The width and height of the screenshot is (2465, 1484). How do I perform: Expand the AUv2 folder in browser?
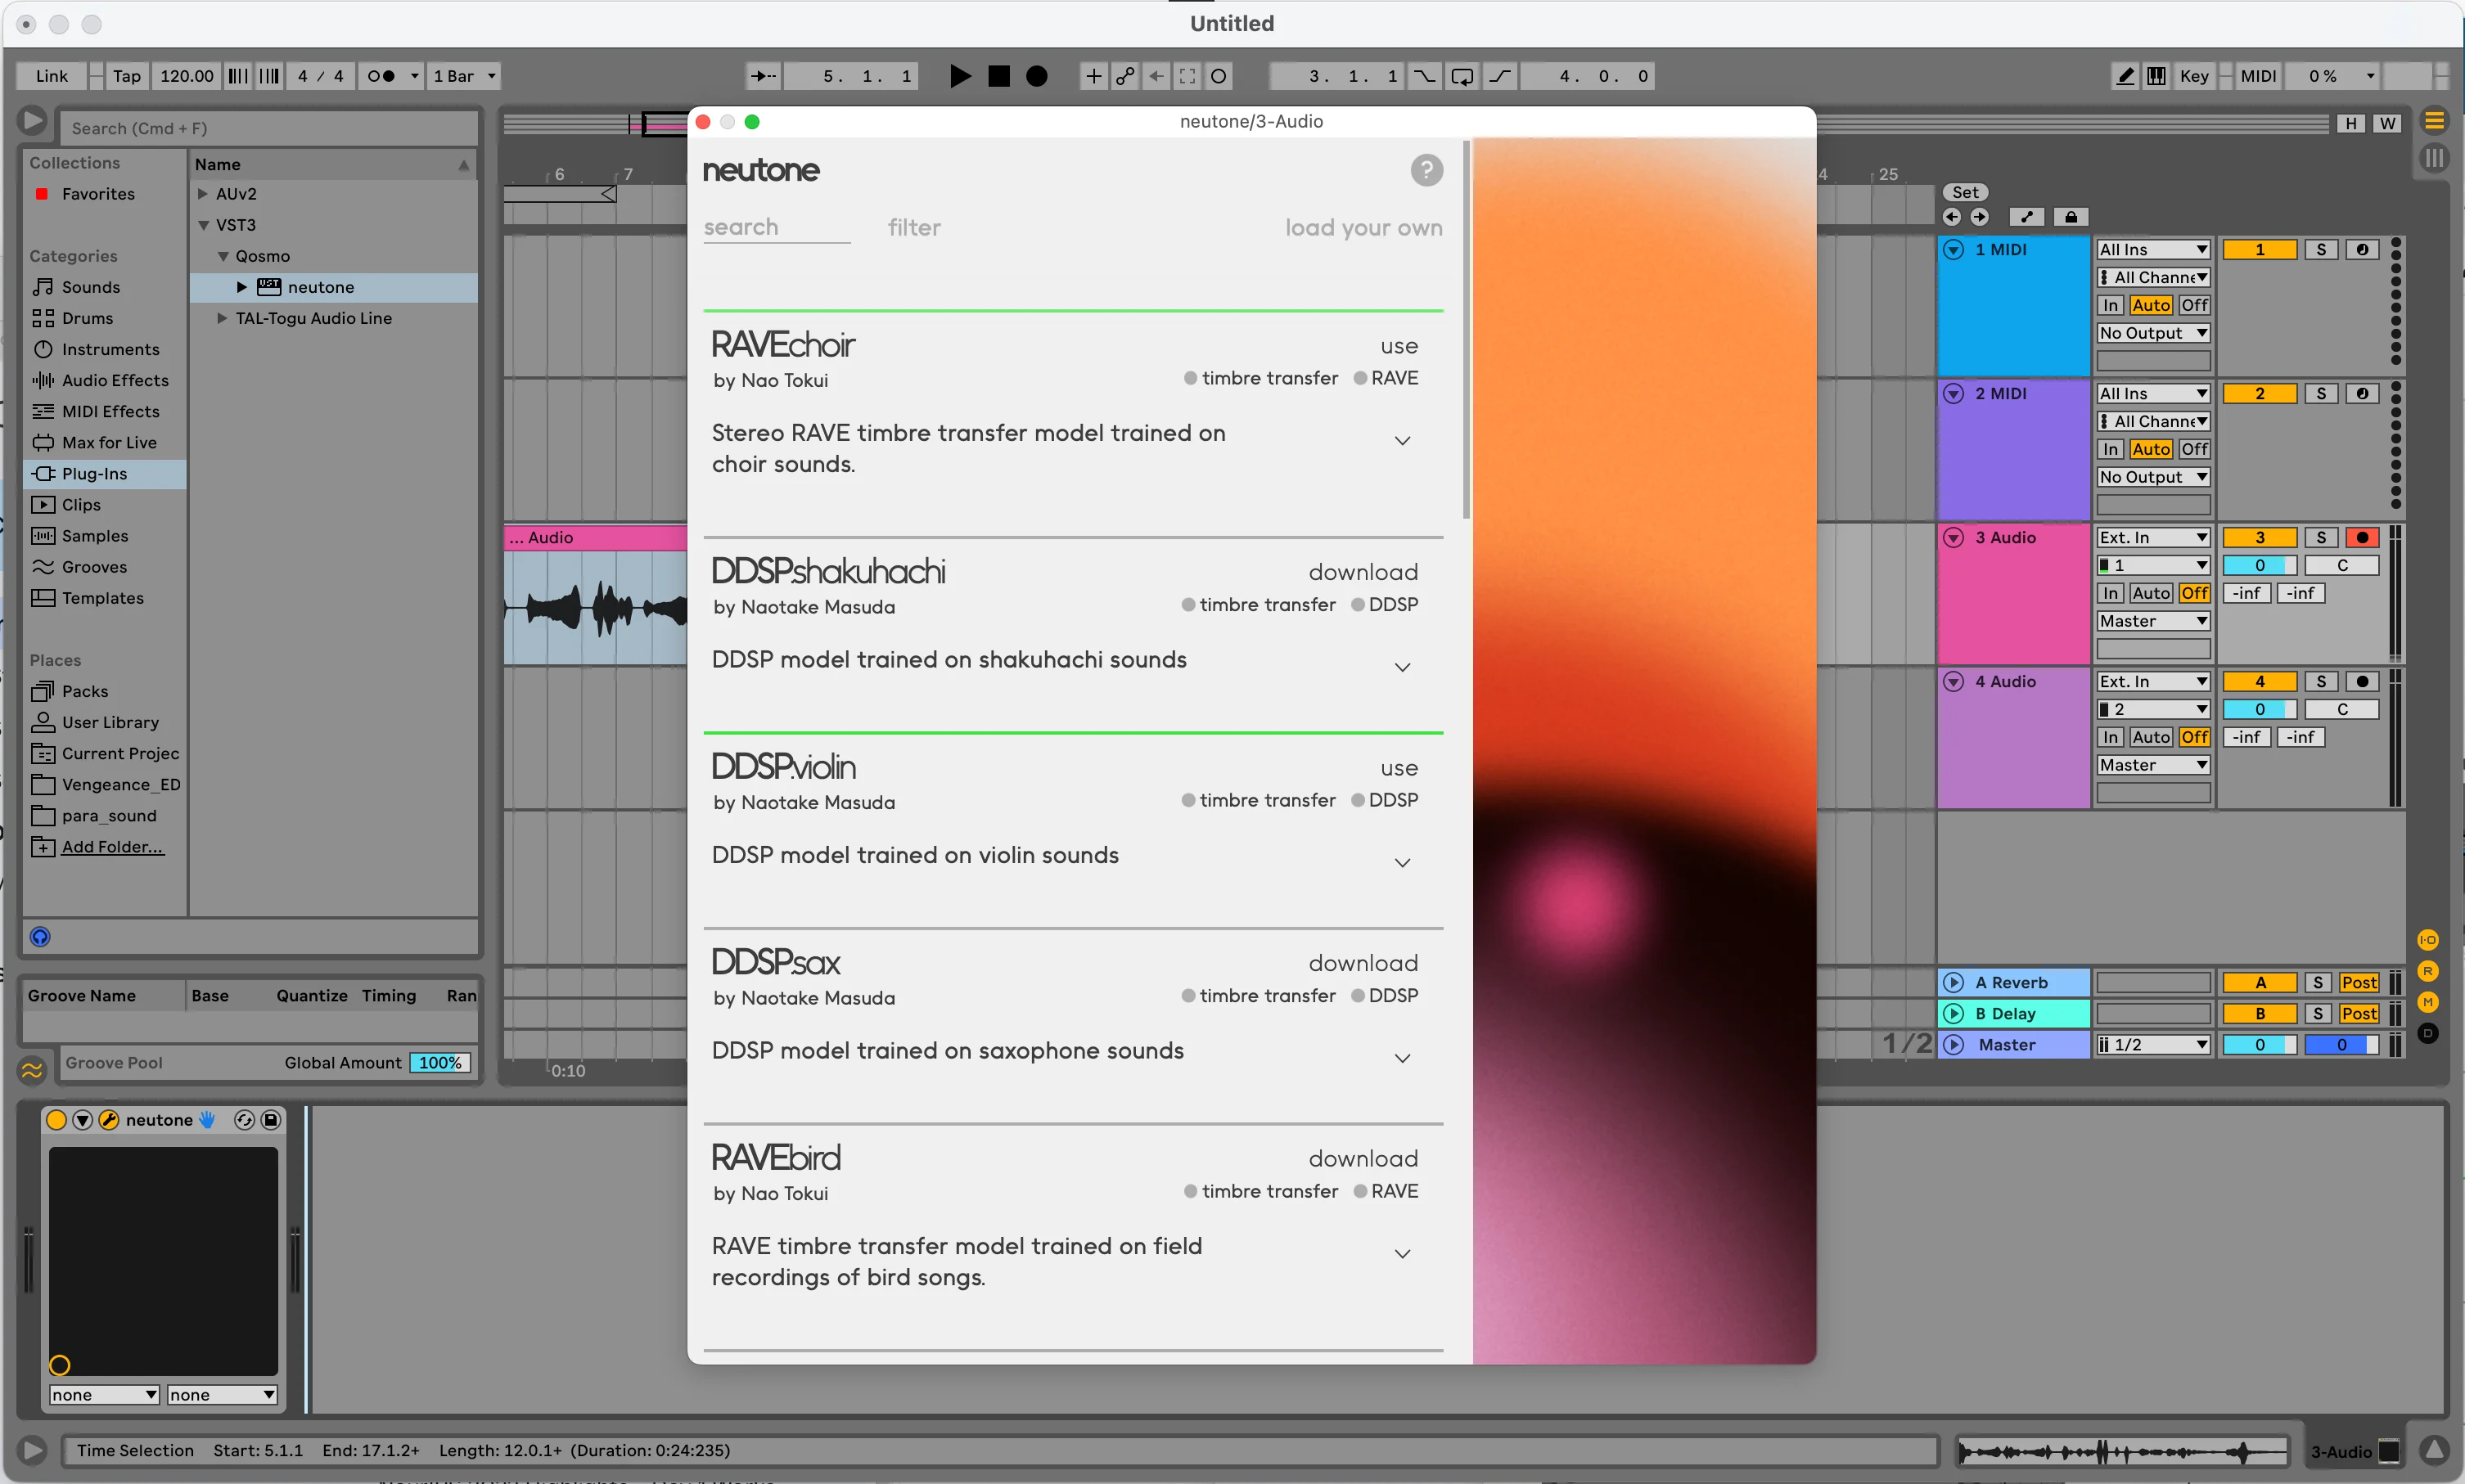pos(203,194)
